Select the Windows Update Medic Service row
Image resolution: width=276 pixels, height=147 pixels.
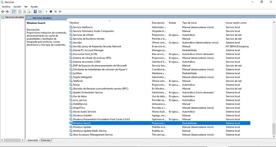pyautogui.click(x=160, y=131)
